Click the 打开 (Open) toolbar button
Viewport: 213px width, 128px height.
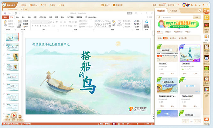pos(43,5)
